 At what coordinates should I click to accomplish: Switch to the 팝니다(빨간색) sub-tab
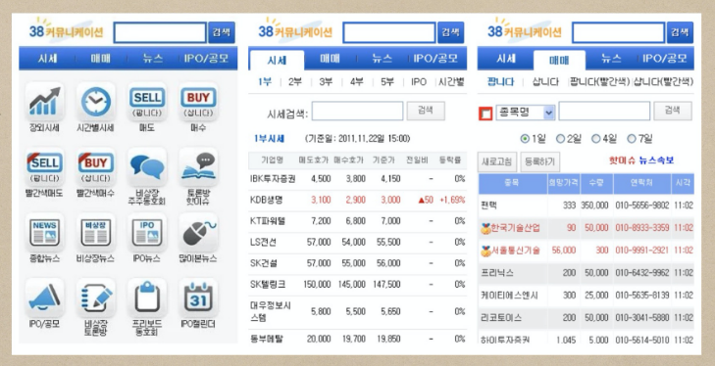(x=599, y=82)
